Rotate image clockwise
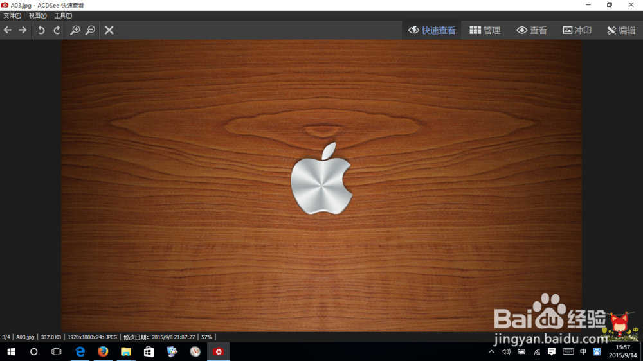The image size is (643, 361). (57, 30)
